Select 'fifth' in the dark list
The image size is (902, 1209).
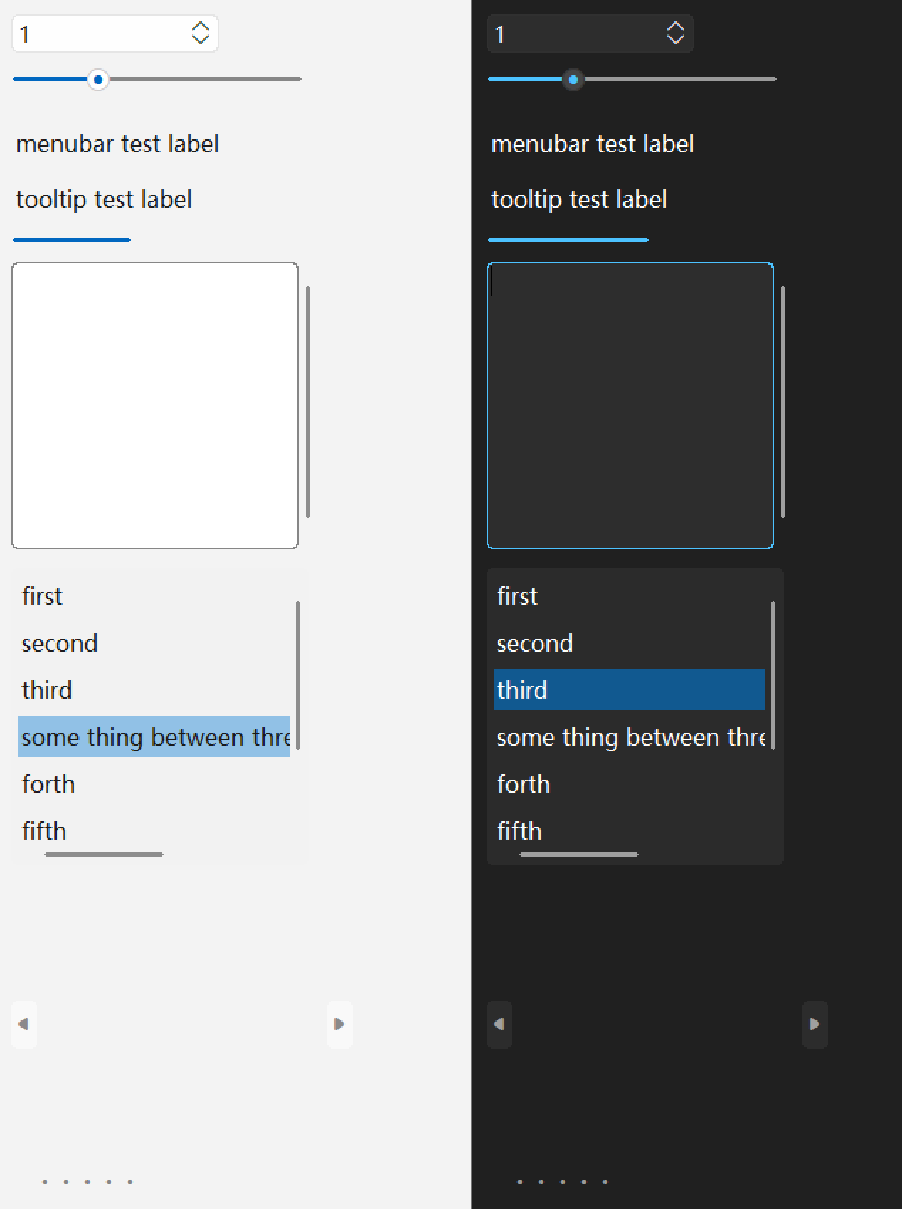coord(519,831)
